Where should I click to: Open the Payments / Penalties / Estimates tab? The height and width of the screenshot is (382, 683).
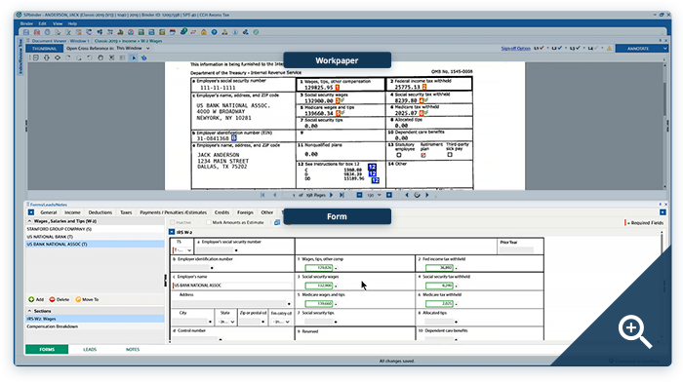[173, 212]
